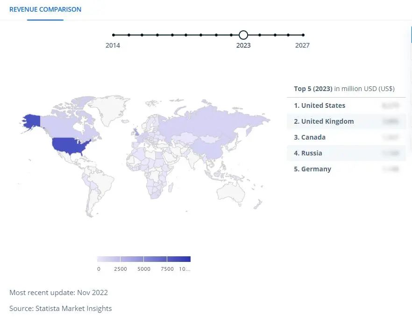Select Germany row in Top 5 list
The height and width of the screenshot is (317, 412).
click(346, 169)
